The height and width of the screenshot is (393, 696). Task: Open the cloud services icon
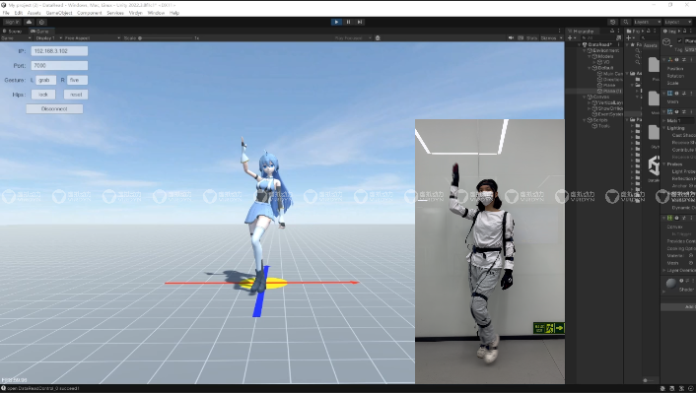pos(29,22)
